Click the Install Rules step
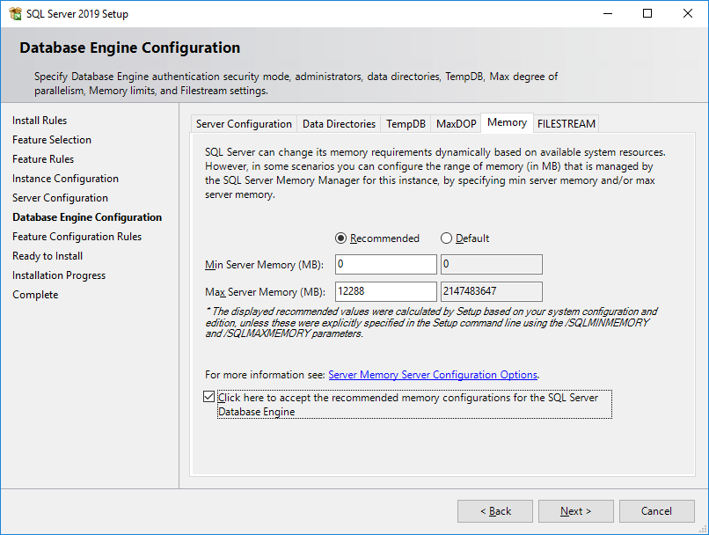This screenshot has width=709, height=535. [40, 121]
